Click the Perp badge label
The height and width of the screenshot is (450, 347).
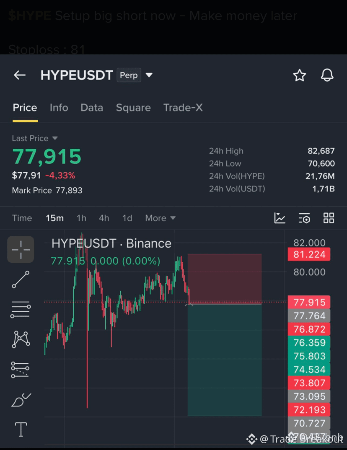(x=129, y=75)
